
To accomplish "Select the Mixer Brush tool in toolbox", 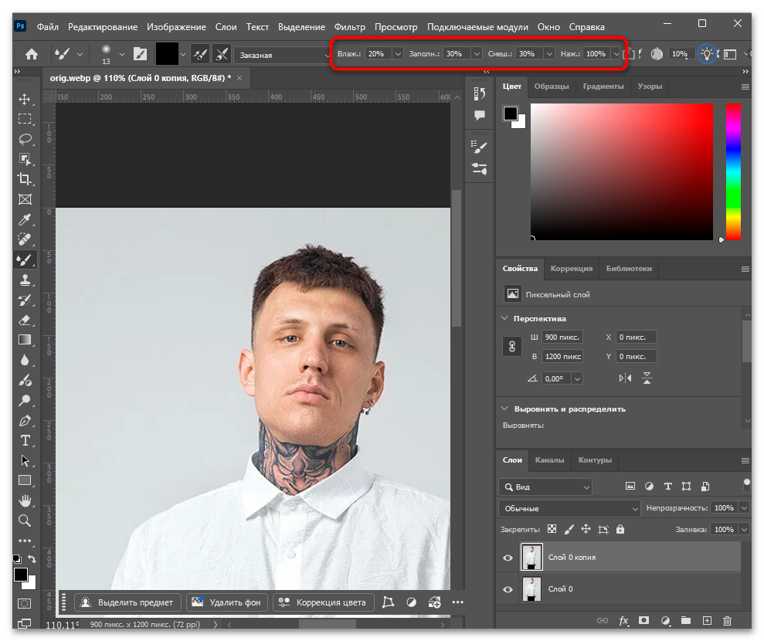I will pyautogui.click(x=25, y=259).
